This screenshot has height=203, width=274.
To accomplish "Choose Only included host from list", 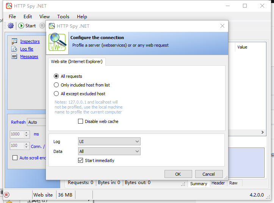I will (56, 85).
